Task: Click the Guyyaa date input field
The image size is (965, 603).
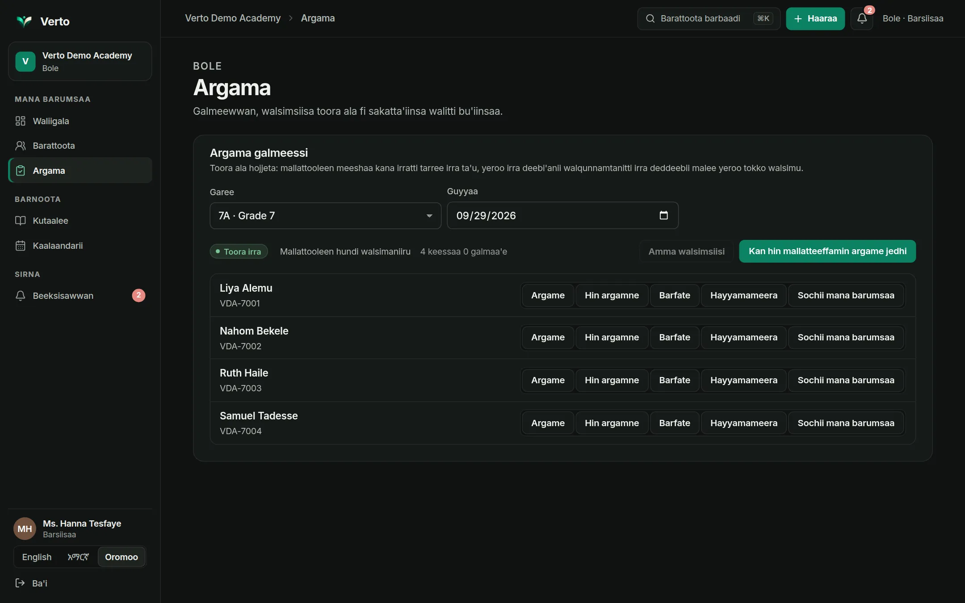Action: click(562, 215)
